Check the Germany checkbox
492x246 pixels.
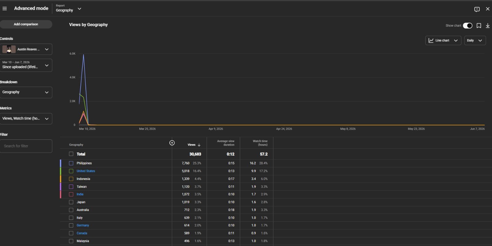(x=71, y=225)
